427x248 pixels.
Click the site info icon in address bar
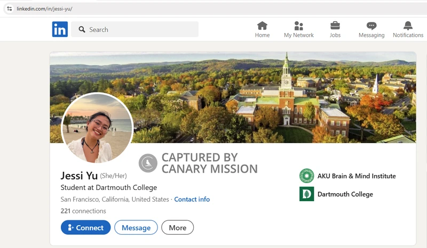[x=9, y=9]
